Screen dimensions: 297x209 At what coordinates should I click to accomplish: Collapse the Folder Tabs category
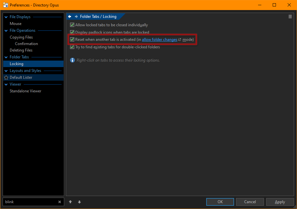coord(6,57)
